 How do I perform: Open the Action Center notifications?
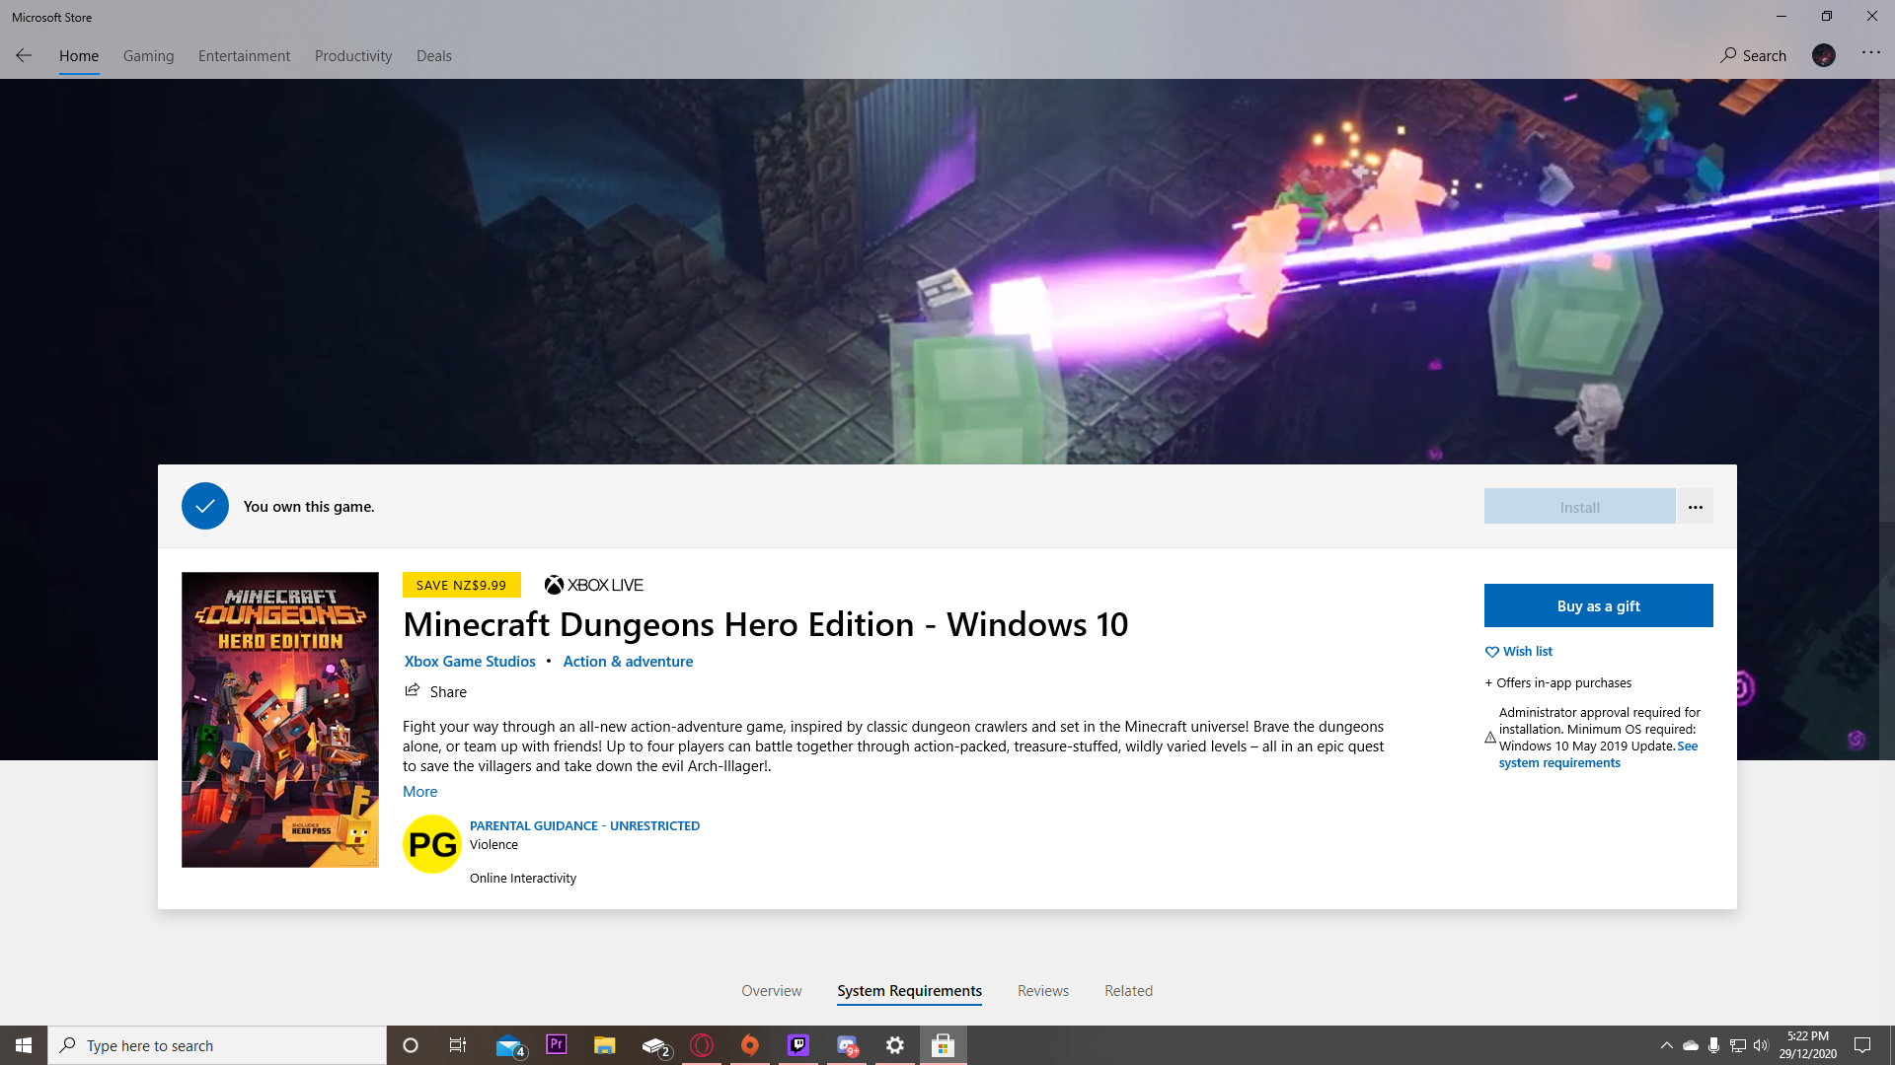(x=1862, y=1045)
